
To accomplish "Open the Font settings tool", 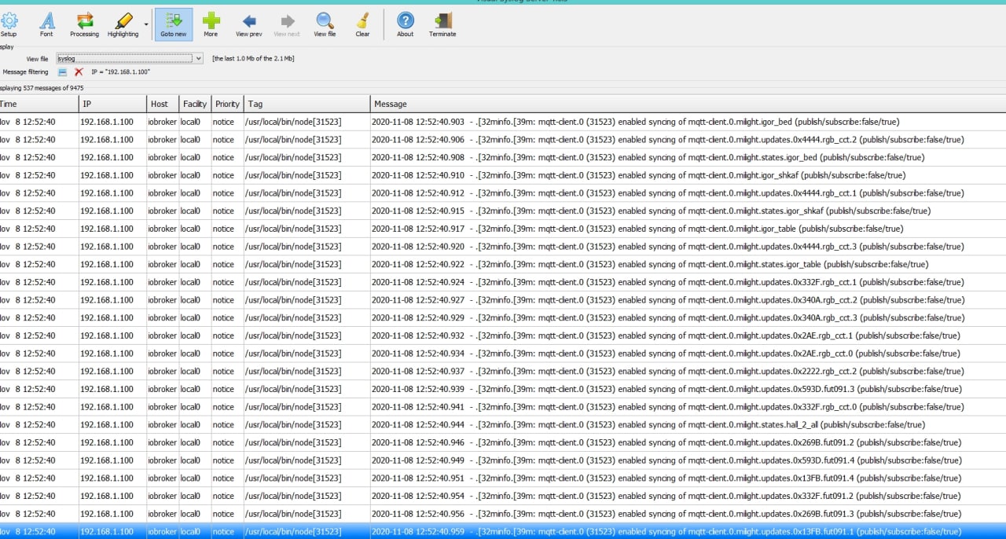I will pos(47,24).
